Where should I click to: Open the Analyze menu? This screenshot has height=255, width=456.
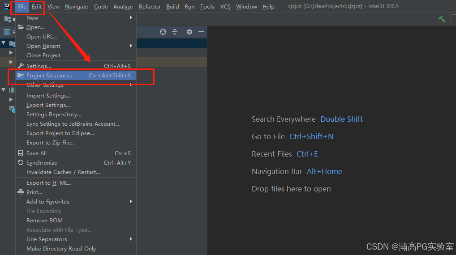123,6
